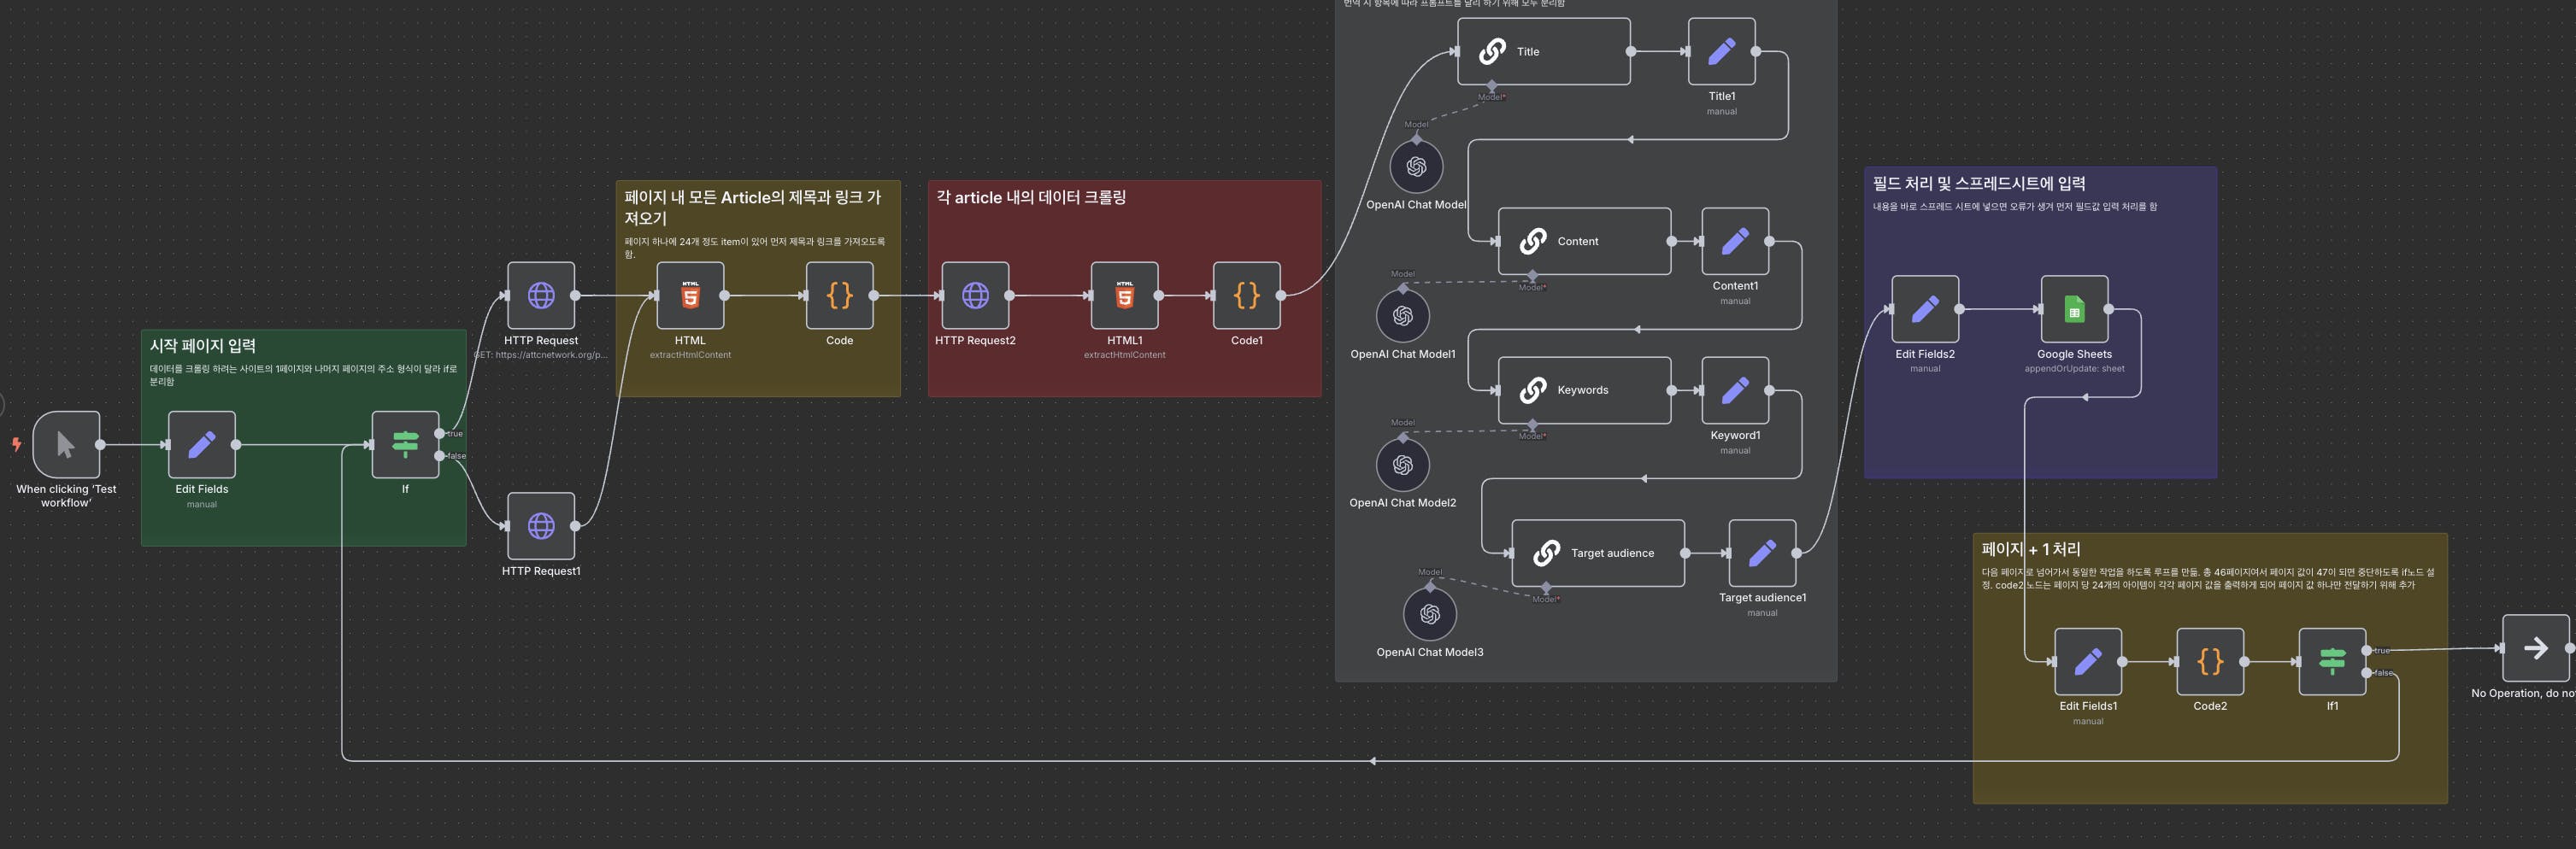Select the Code node
2576x849 pixels.
pos(839,296)
